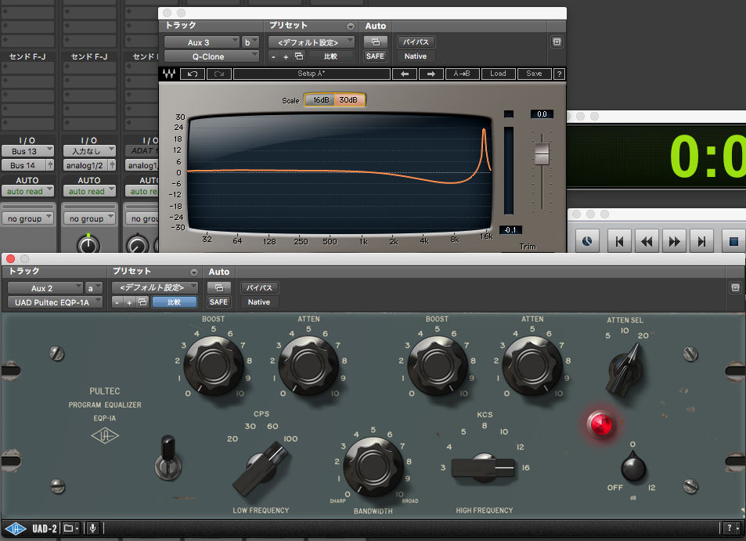This screenshot has width=746, height=541.
Task: Click Online button in transport window
Action: coord(587,242)
